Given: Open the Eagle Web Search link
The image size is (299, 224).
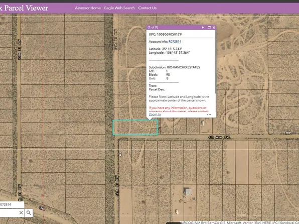Looking at the screenshot, I should [119, 8].
